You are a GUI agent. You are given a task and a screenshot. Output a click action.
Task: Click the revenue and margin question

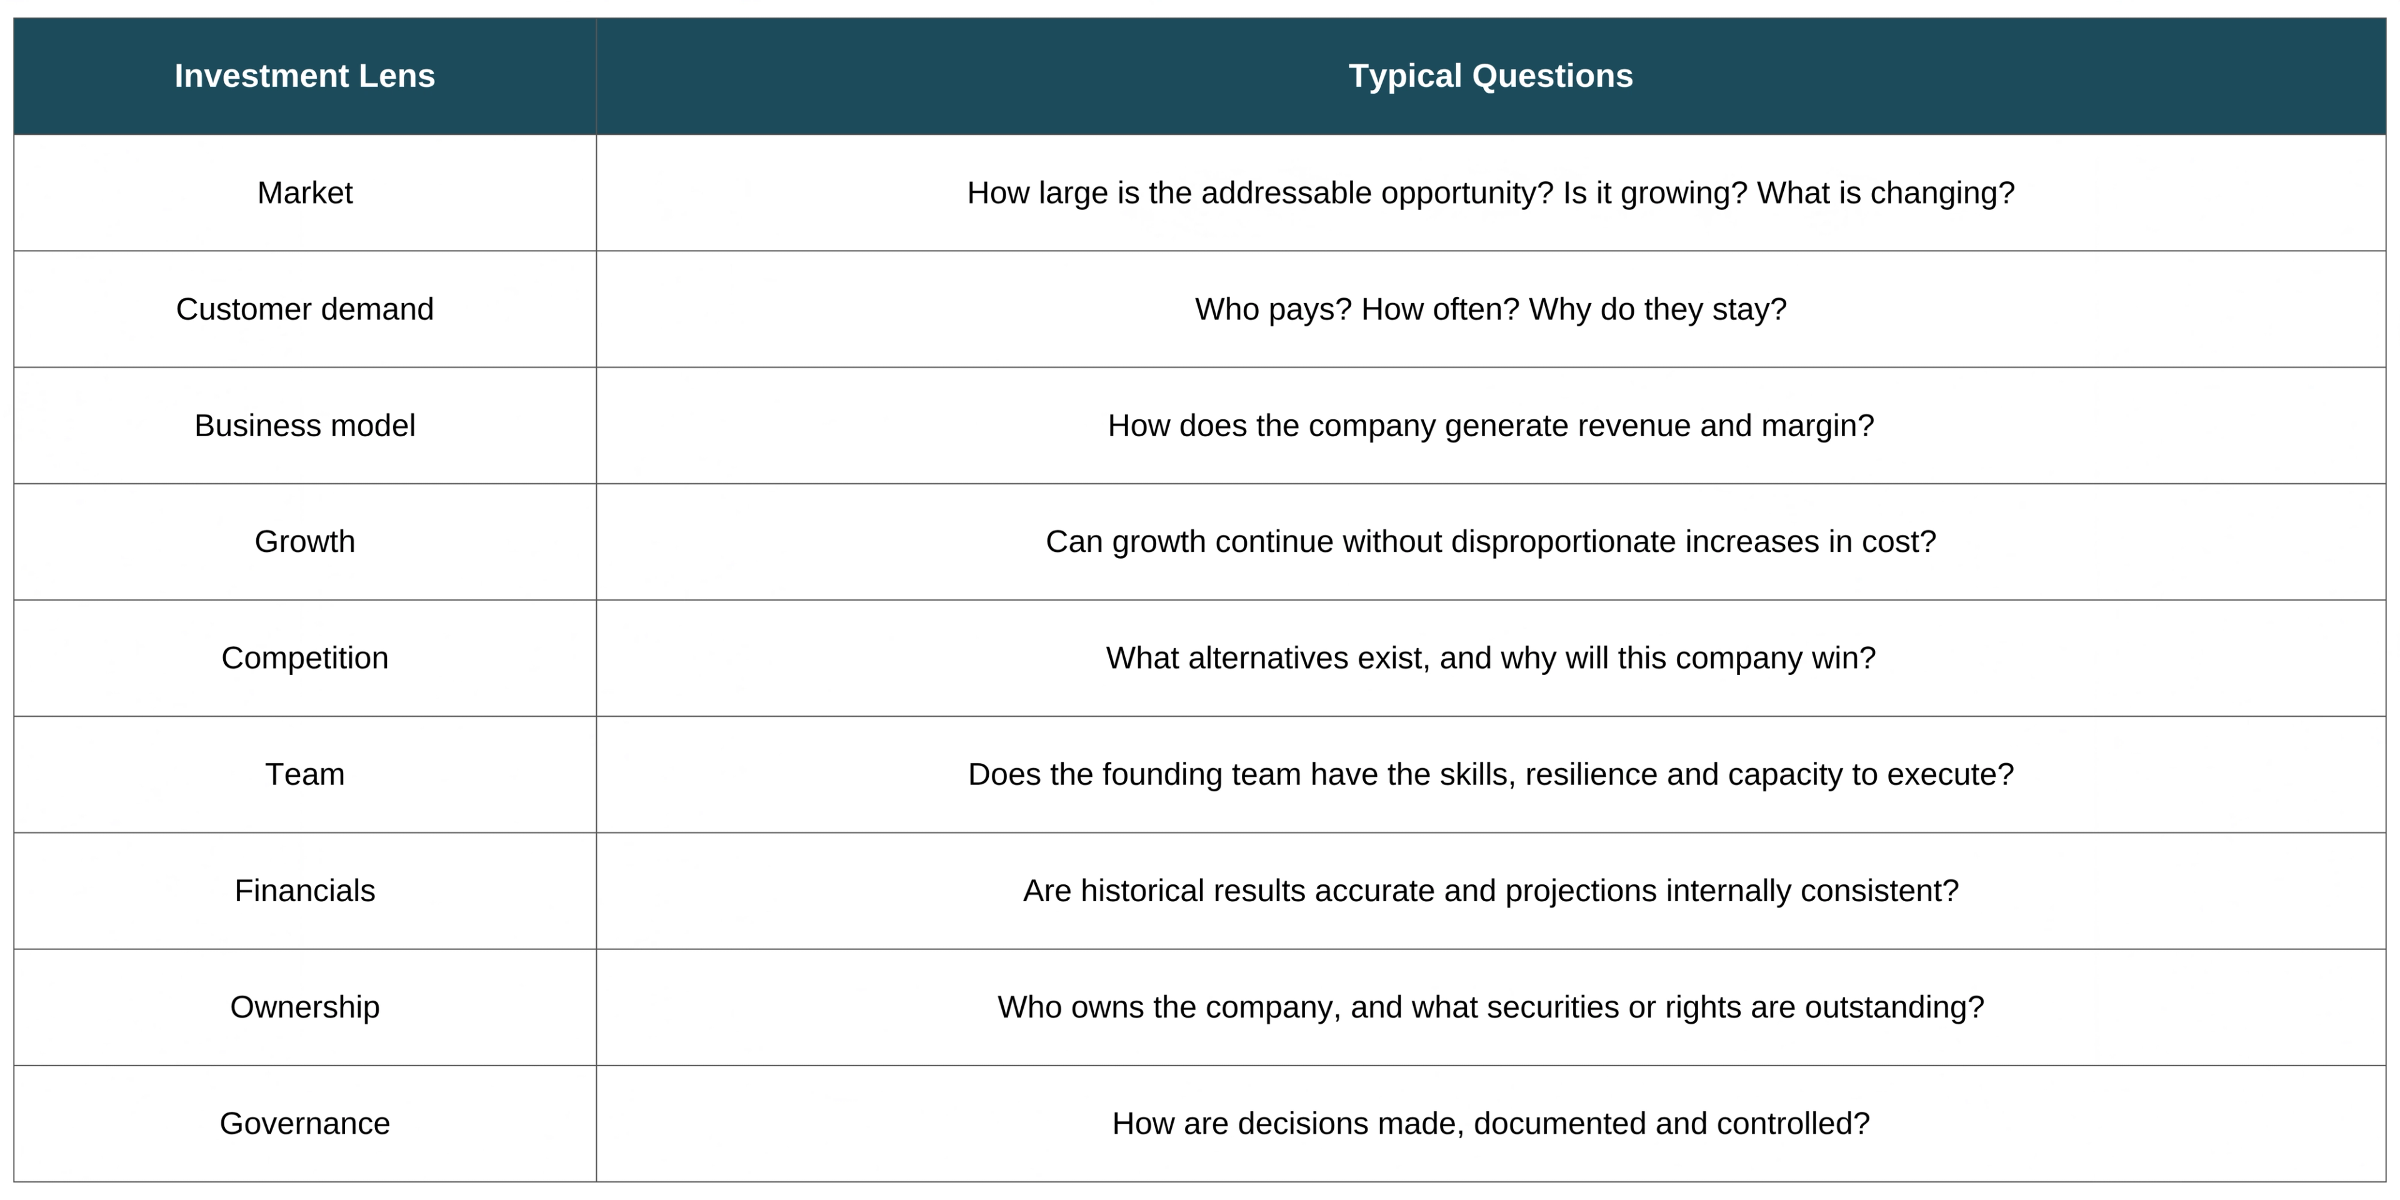1491,426
